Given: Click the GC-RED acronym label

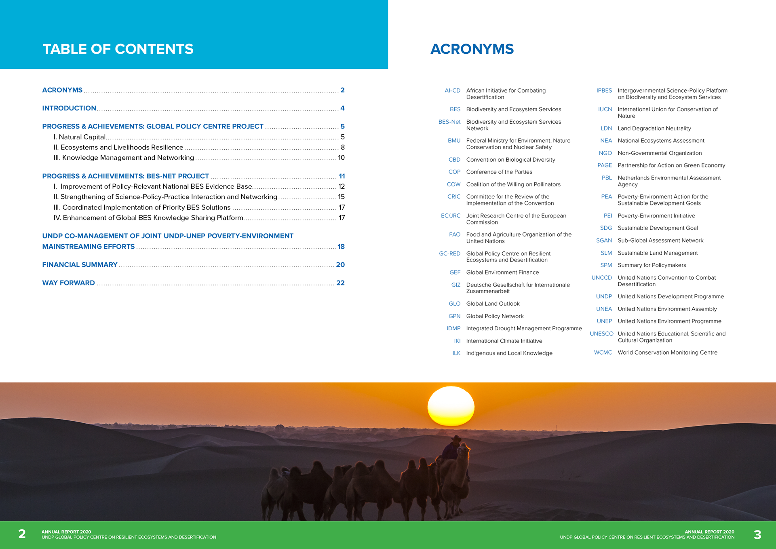Looking at the screenshot, I should click(449, 254).
